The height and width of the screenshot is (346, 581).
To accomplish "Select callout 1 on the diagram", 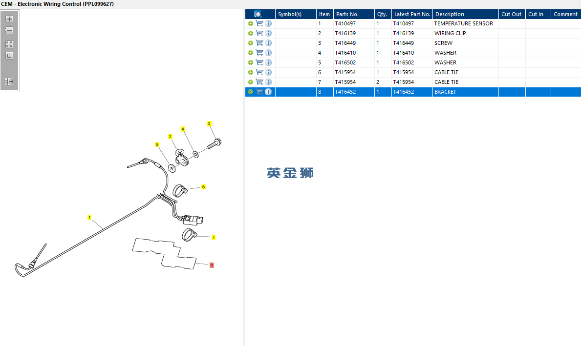I will 89,218.
